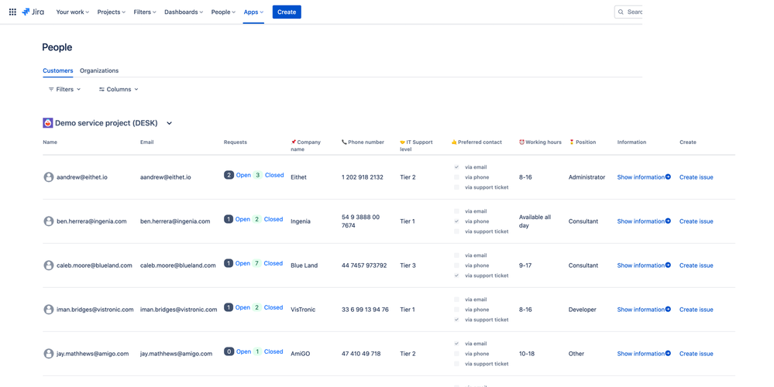Toggle 'via support ticket' checkbox for aandrew
Viewport: 774px width, 387px height.
(x=456, y=187)
